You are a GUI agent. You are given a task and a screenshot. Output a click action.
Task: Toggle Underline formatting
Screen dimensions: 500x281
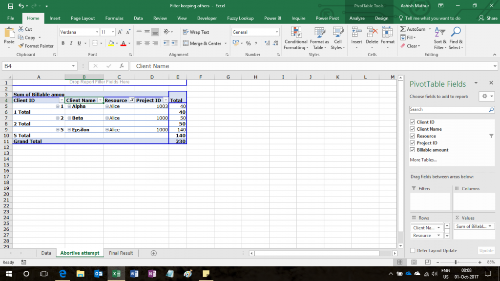(79, 43)
